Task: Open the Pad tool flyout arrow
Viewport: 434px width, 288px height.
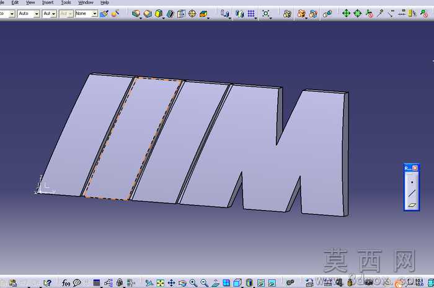Action: tap(141, 18)
